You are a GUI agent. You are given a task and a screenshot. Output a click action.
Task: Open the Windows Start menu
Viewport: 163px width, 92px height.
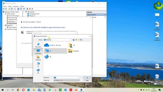(3, 90)
